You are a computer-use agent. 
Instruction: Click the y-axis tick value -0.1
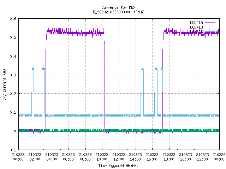point(12,150)
